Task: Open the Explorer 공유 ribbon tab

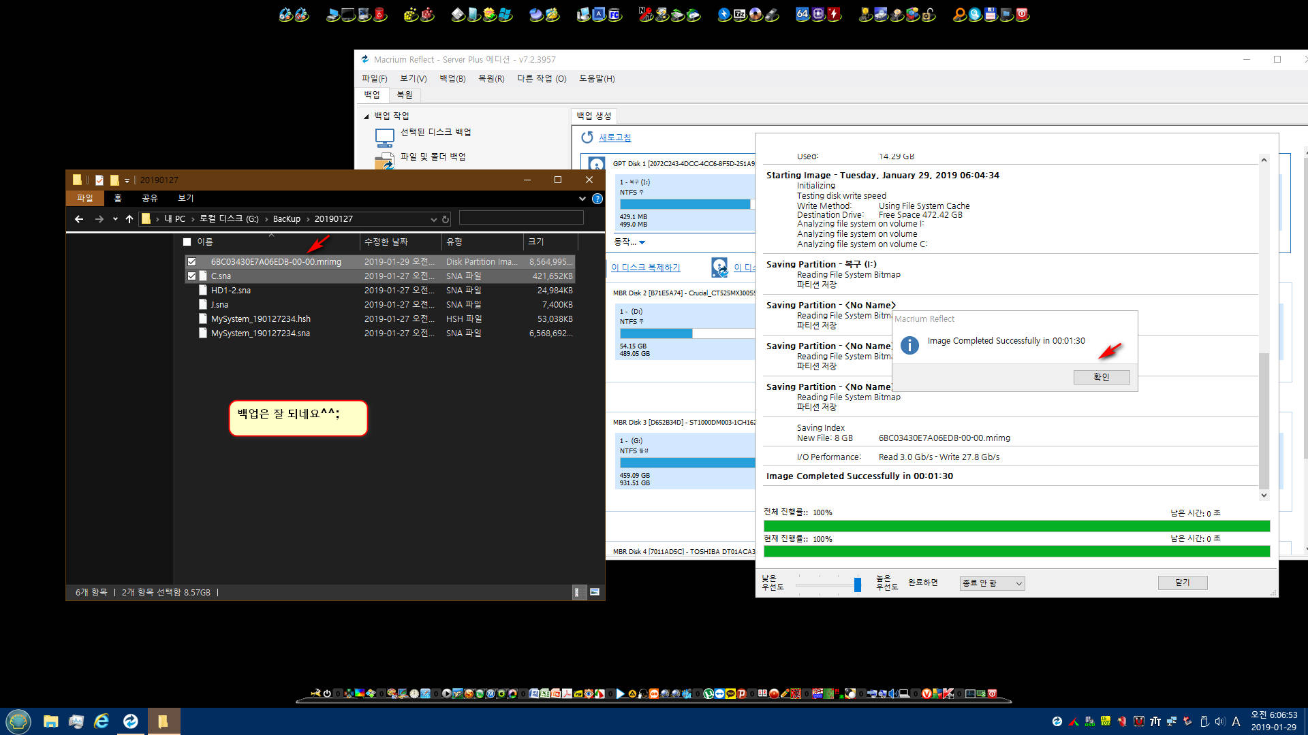Action: click(x=150, y=198)
